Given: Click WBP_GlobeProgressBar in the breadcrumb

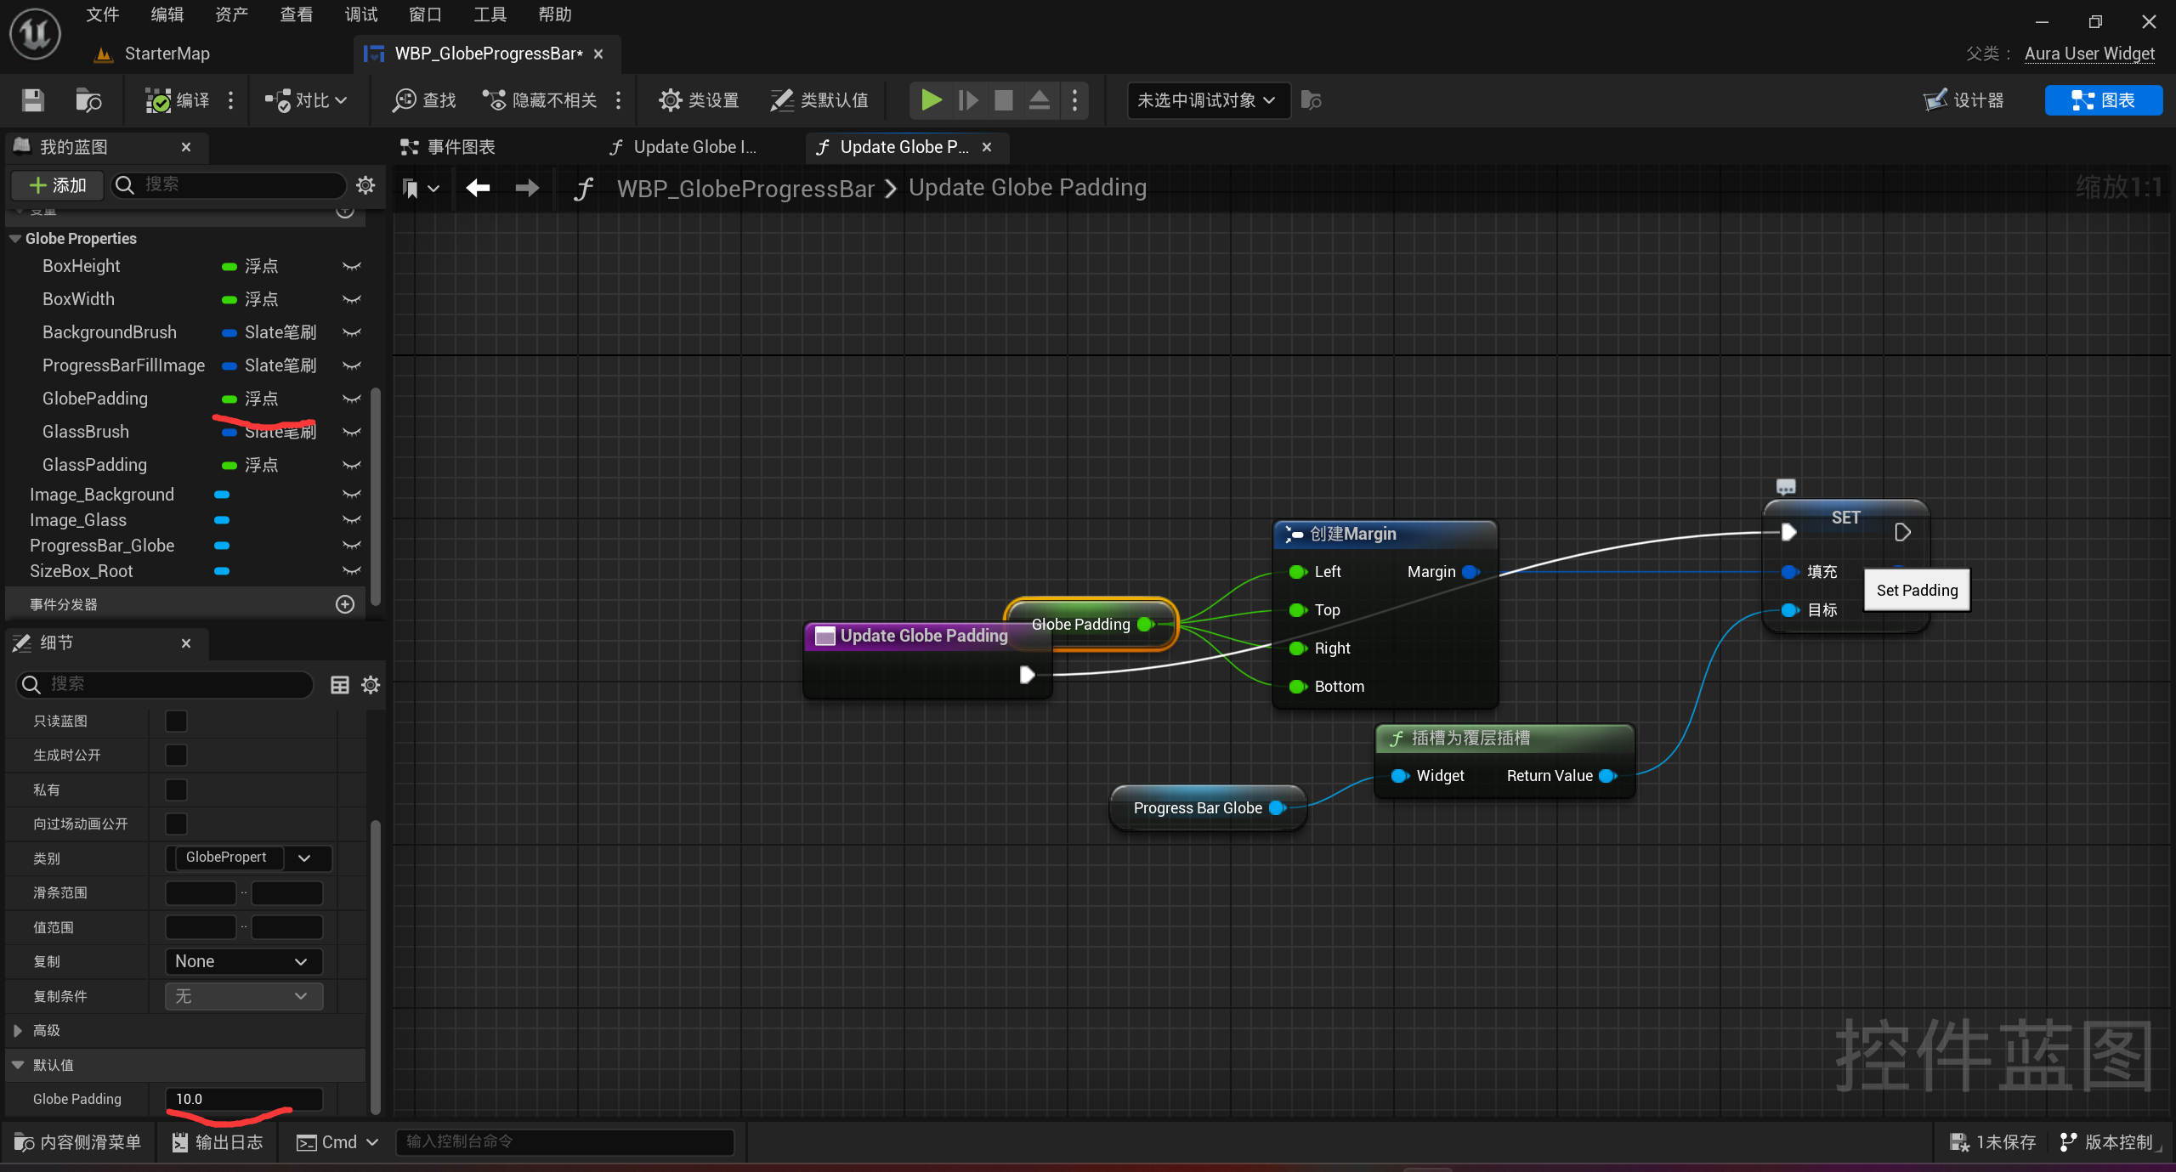Looking at the screenshot, I should click(x=745, y=188).
